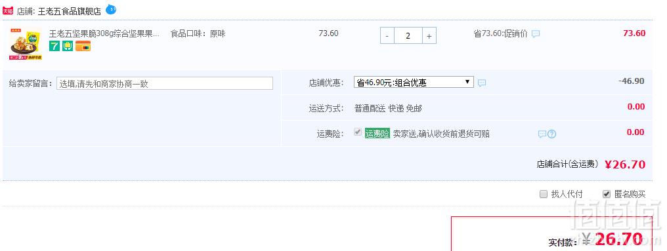Click the red subtotal 73.60 in product row
The width and height of the screenshot is (667, 251).
pos(634,33)
